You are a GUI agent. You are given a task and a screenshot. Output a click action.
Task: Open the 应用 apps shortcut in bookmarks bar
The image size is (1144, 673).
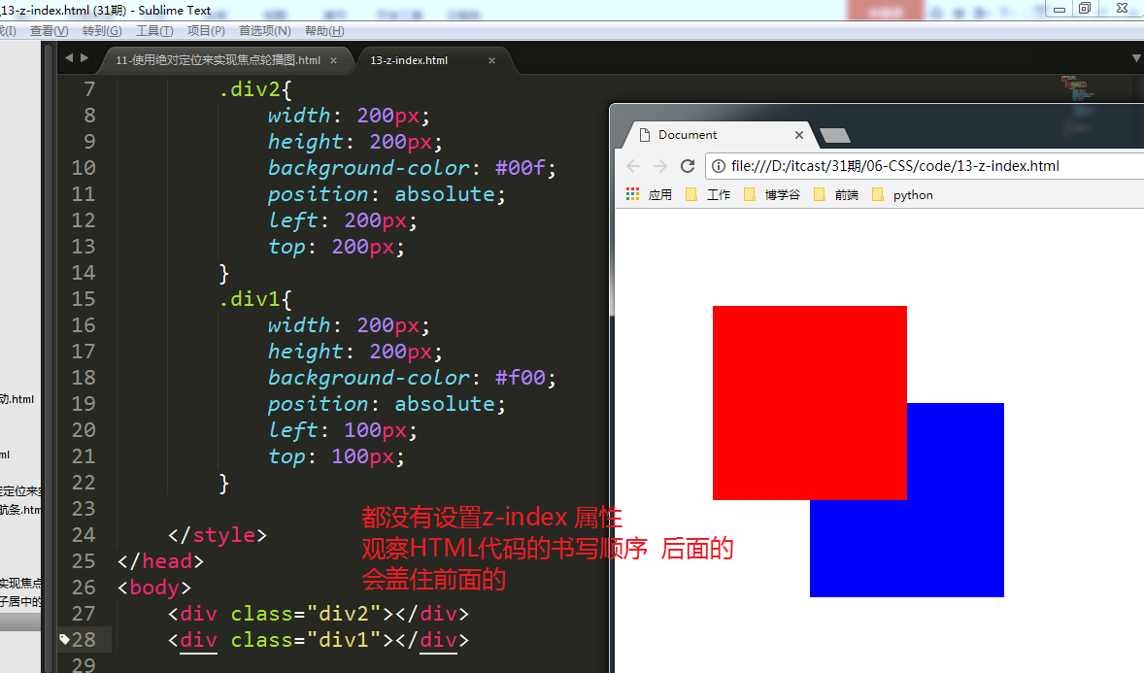[x=650, y=195]
